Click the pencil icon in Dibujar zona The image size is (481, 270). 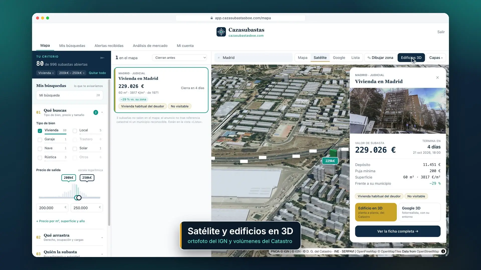(369, 58)
